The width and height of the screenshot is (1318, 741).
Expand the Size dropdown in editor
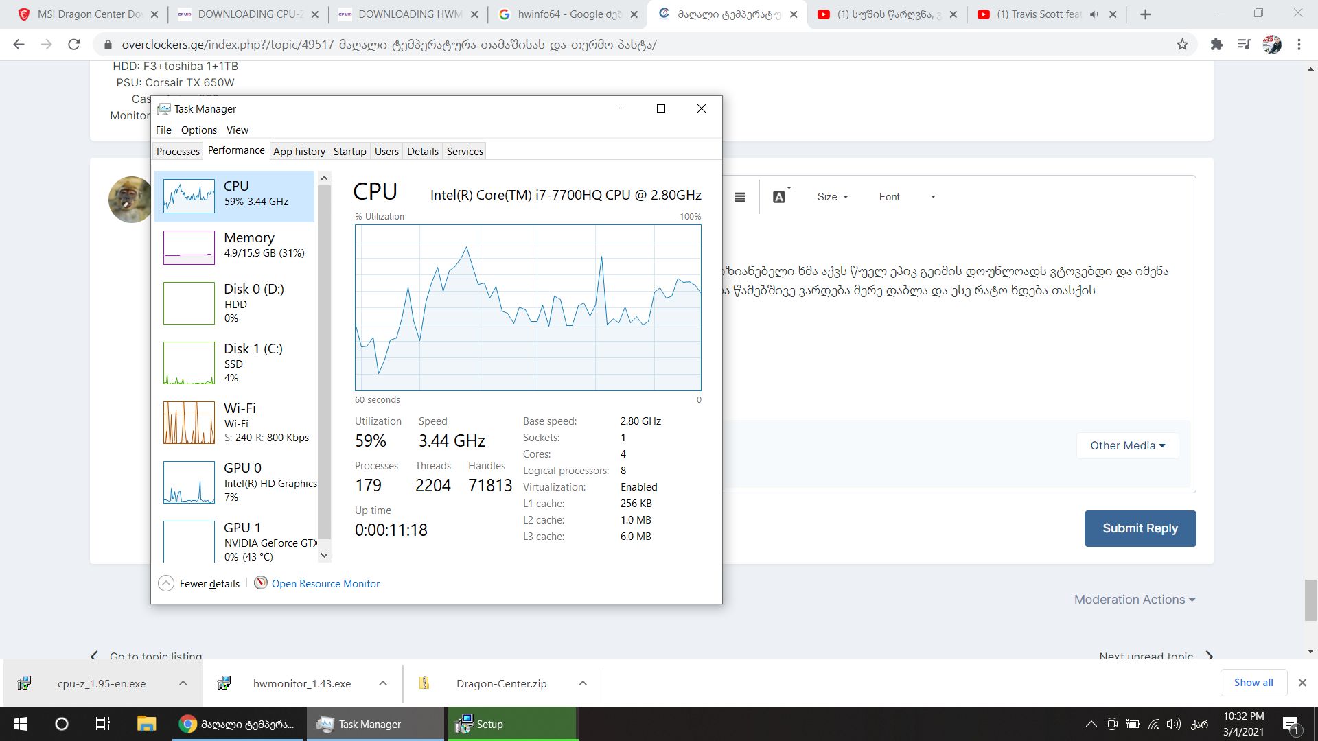click(833, 197)
